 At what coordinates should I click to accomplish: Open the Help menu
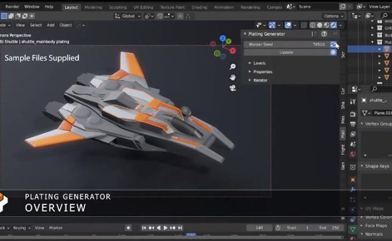click(x=49, y=7)
